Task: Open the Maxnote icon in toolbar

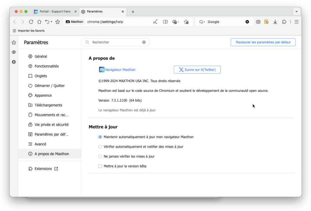Action: click(x=267, y=22)
